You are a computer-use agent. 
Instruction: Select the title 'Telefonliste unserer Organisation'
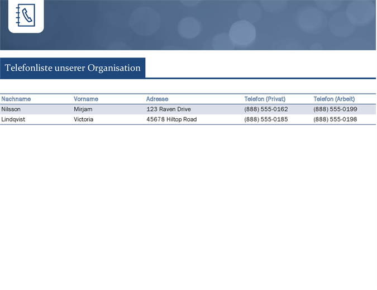pos(73,68)
